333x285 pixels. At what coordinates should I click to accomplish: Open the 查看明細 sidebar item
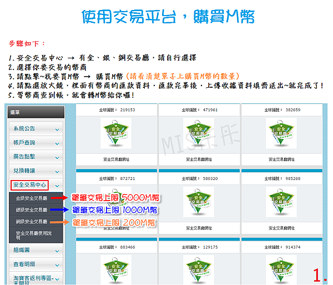(x=36, y=264)
